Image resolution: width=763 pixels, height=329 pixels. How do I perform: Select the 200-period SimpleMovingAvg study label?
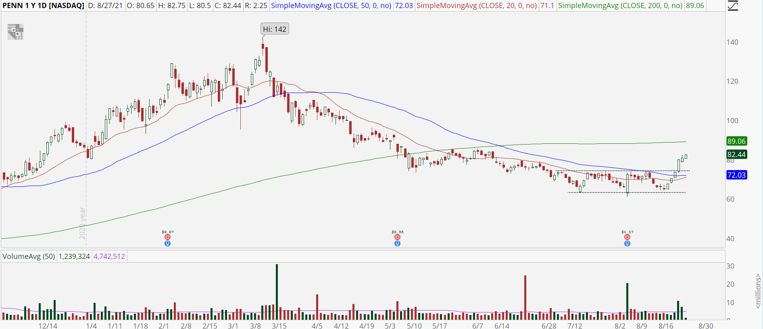pos(620,6)
